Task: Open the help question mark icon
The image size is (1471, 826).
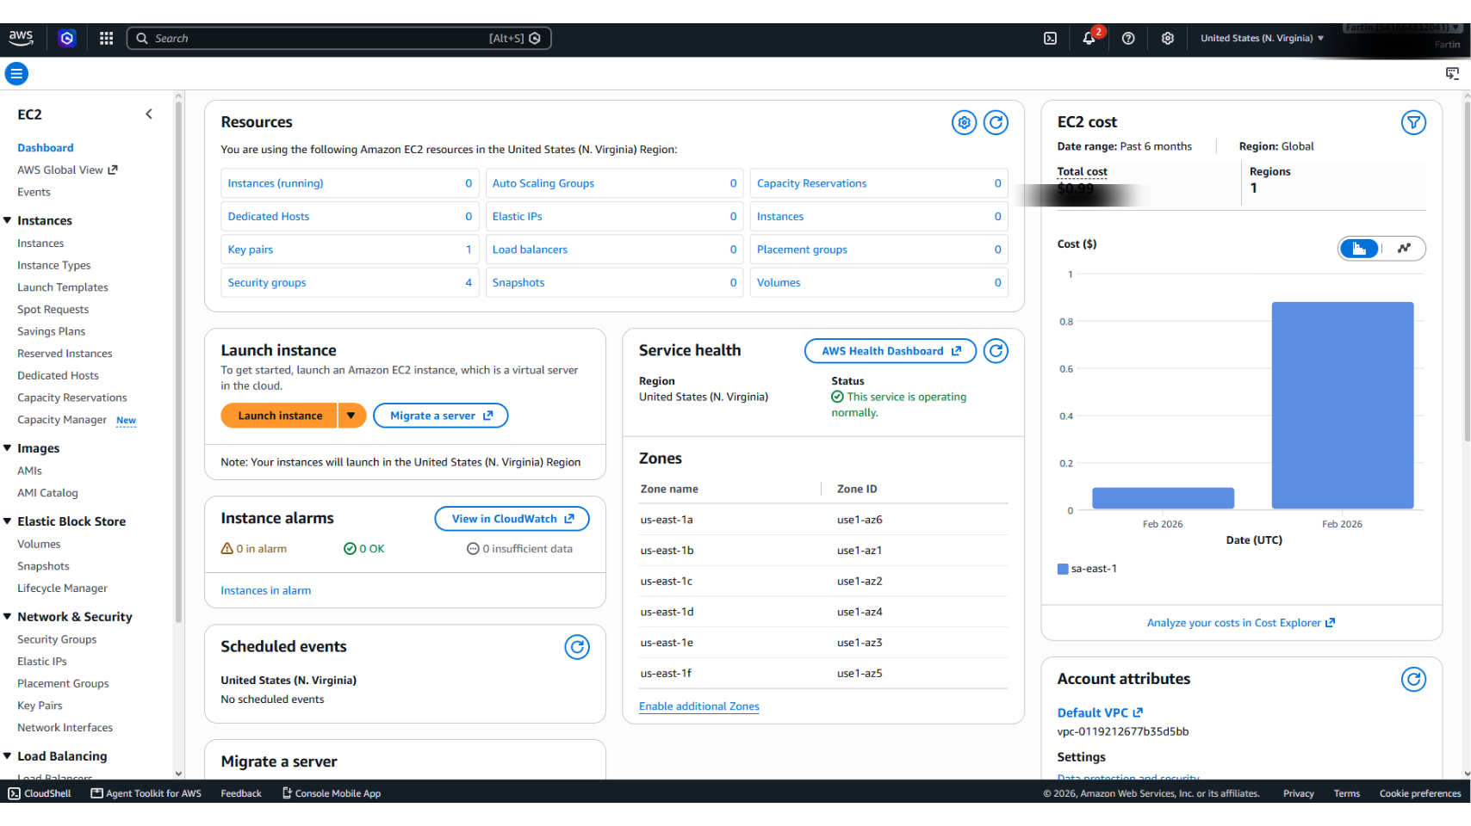Action: [1128, 38]
